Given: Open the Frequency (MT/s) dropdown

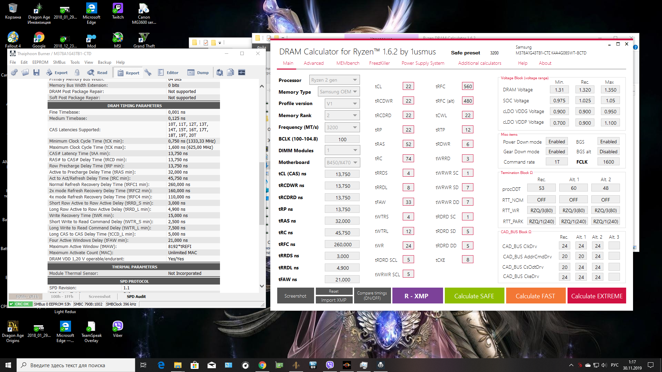Looking at the screenshot, I should (x=342, y=127).
